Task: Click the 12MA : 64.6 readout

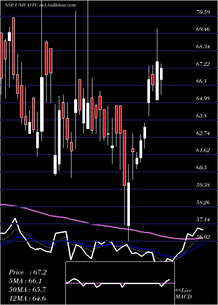Action: point(27,298)
